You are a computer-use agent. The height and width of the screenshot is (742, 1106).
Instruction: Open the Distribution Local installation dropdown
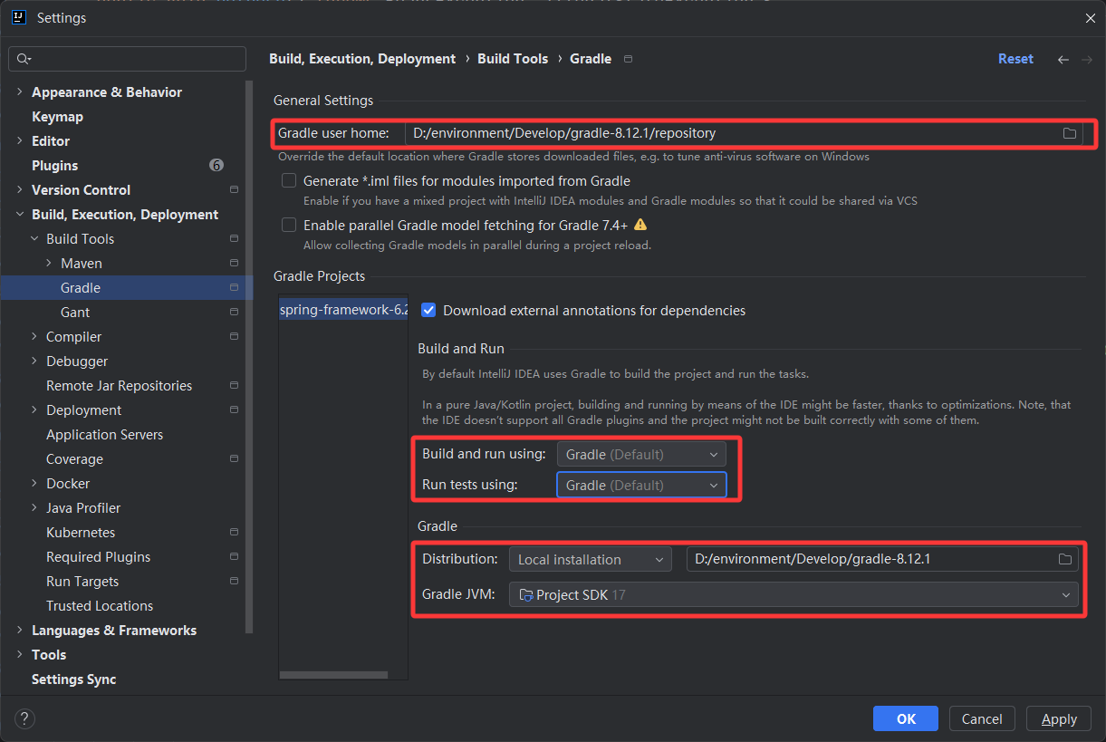point(591,559)
